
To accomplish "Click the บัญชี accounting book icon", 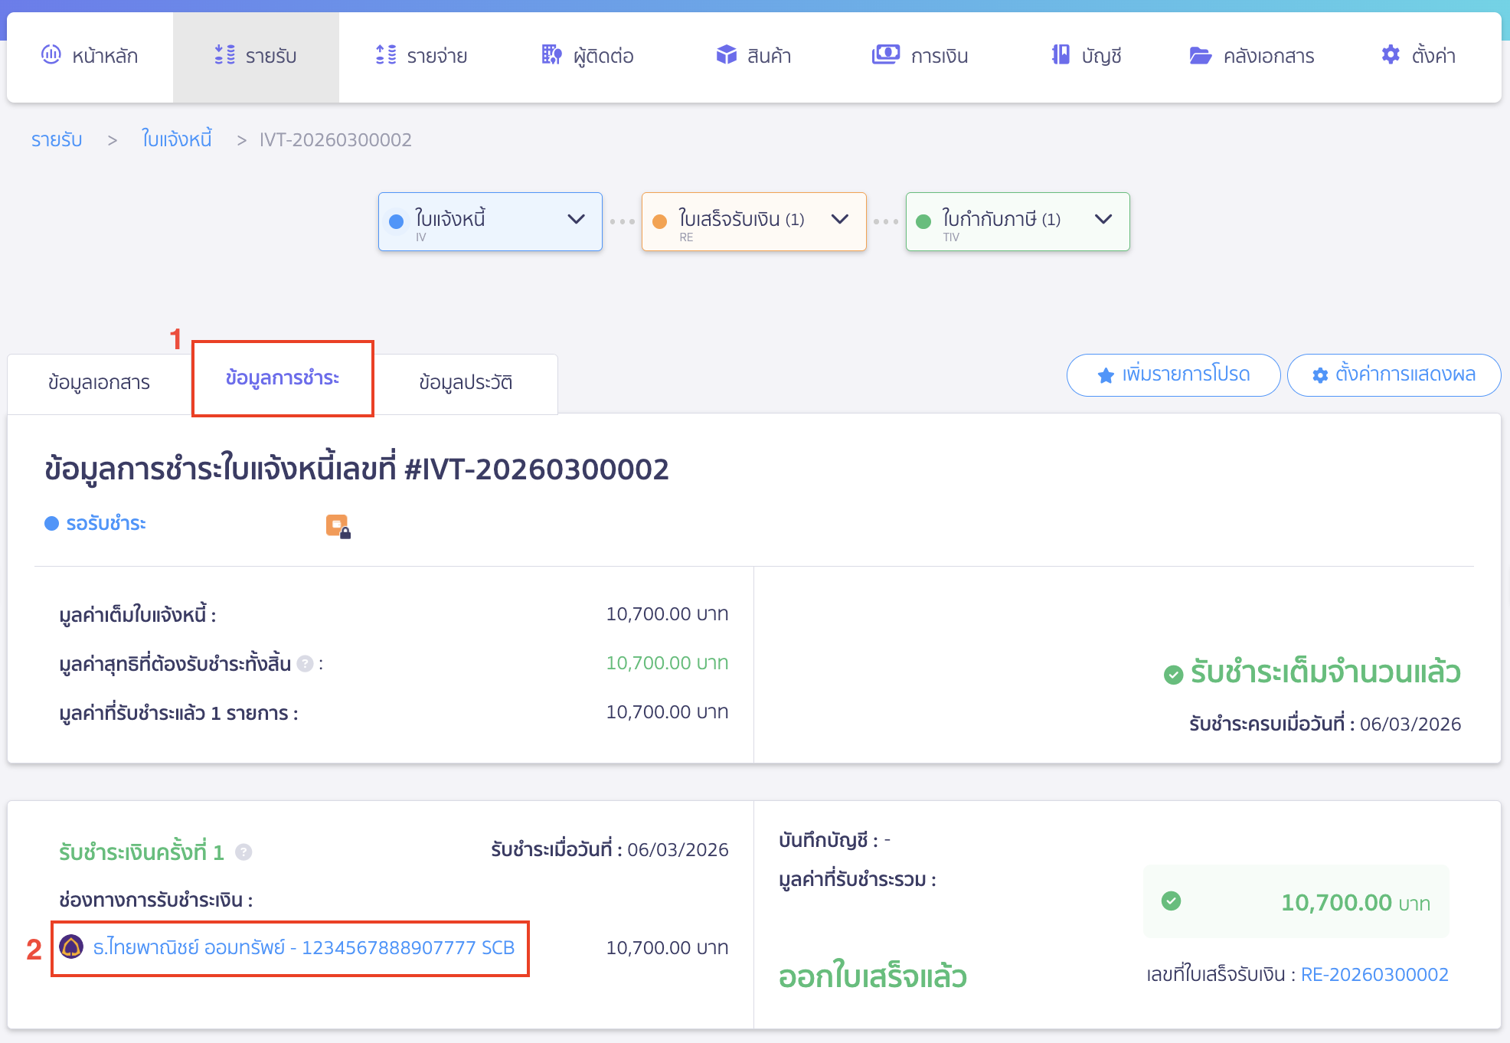I will [x=1061, y=55].
